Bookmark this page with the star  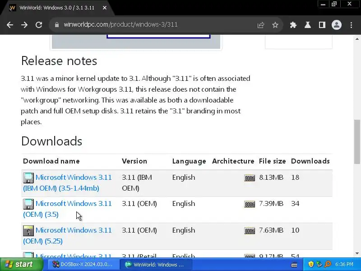point(275,25)
